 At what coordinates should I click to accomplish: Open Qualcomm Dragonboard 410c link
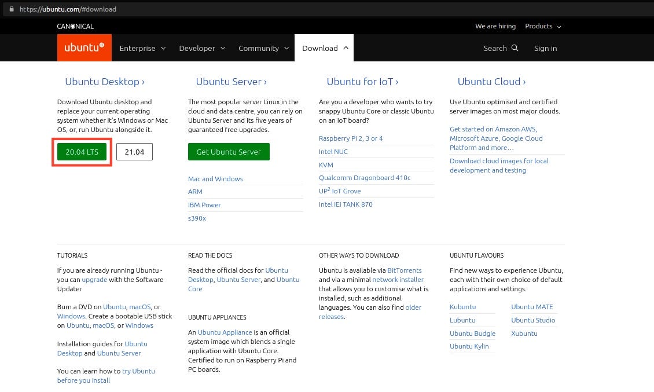pos(365,178)
